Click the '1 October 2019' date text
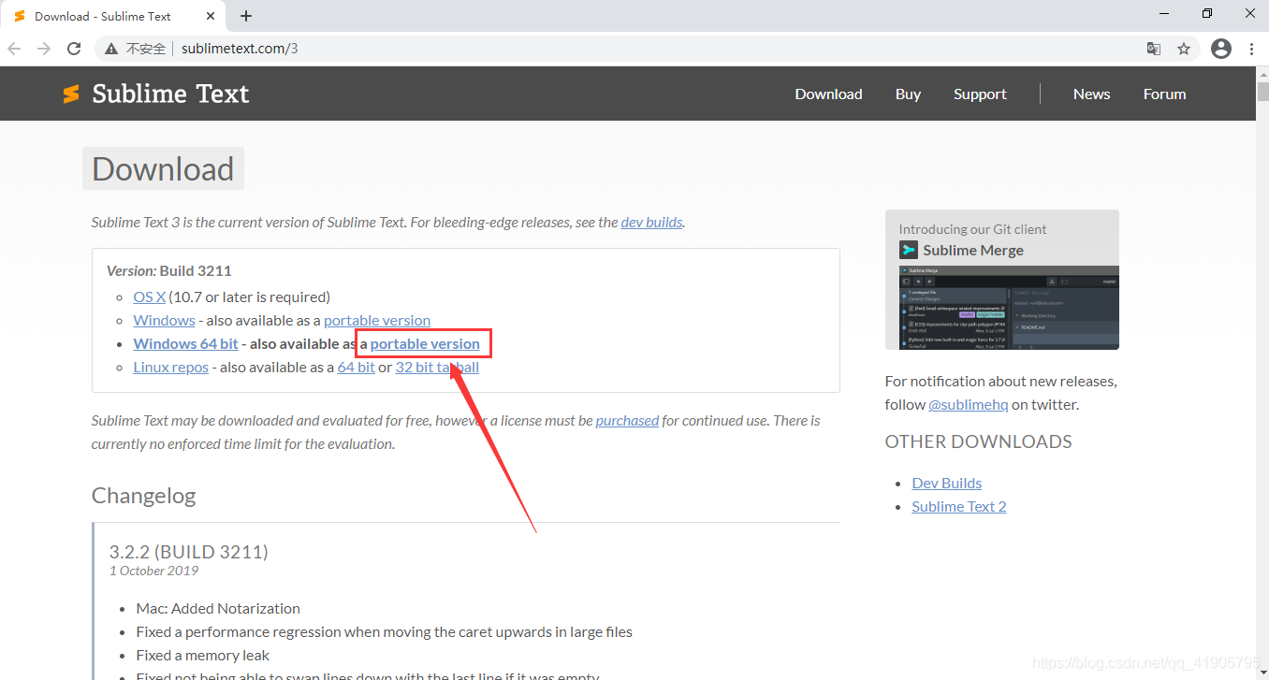The height and width of the screenshot is (680, 1269). [x=153, y=571]
